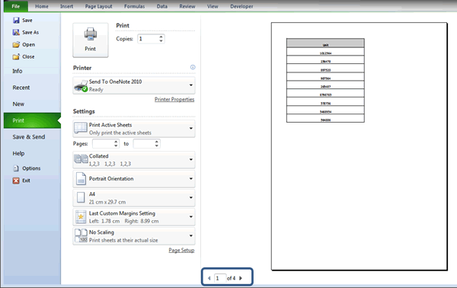Click the orientation page icon

(x=81, y=179)
